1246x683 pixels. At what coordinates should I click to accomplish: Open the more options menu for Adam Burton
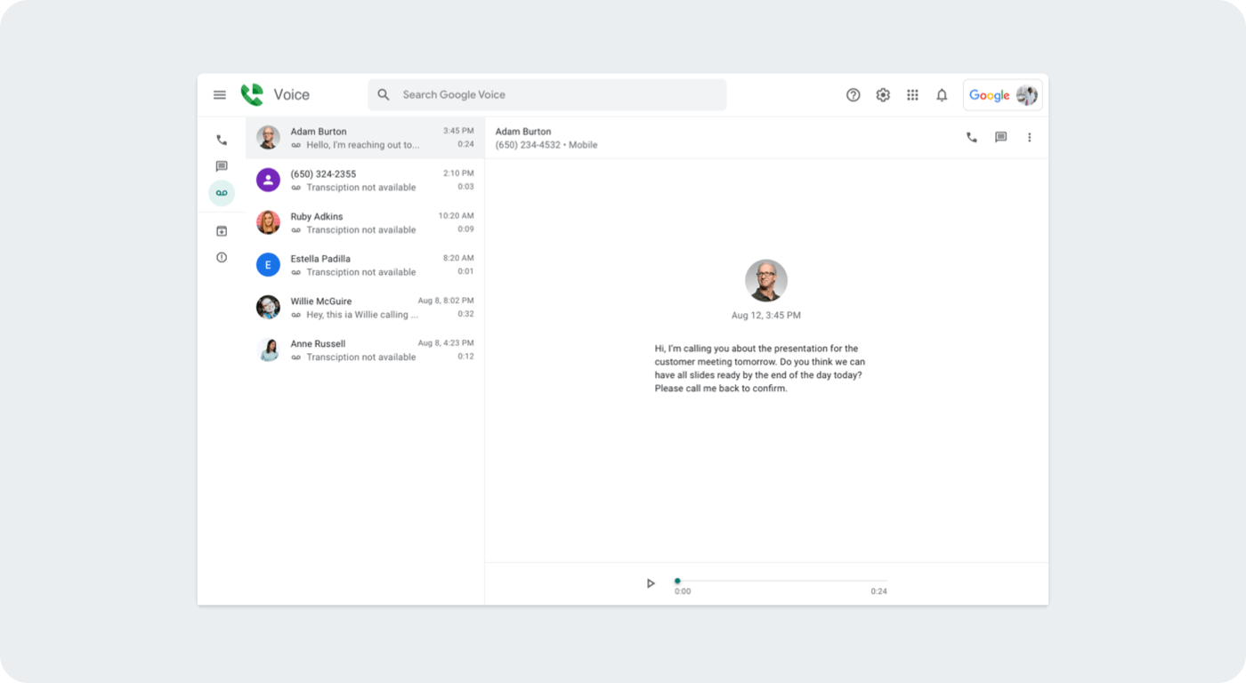pyautogui.click(x=1030, y=137)
